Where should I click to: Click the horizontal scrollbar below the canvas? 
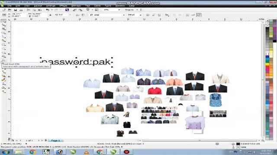point(200,141)
